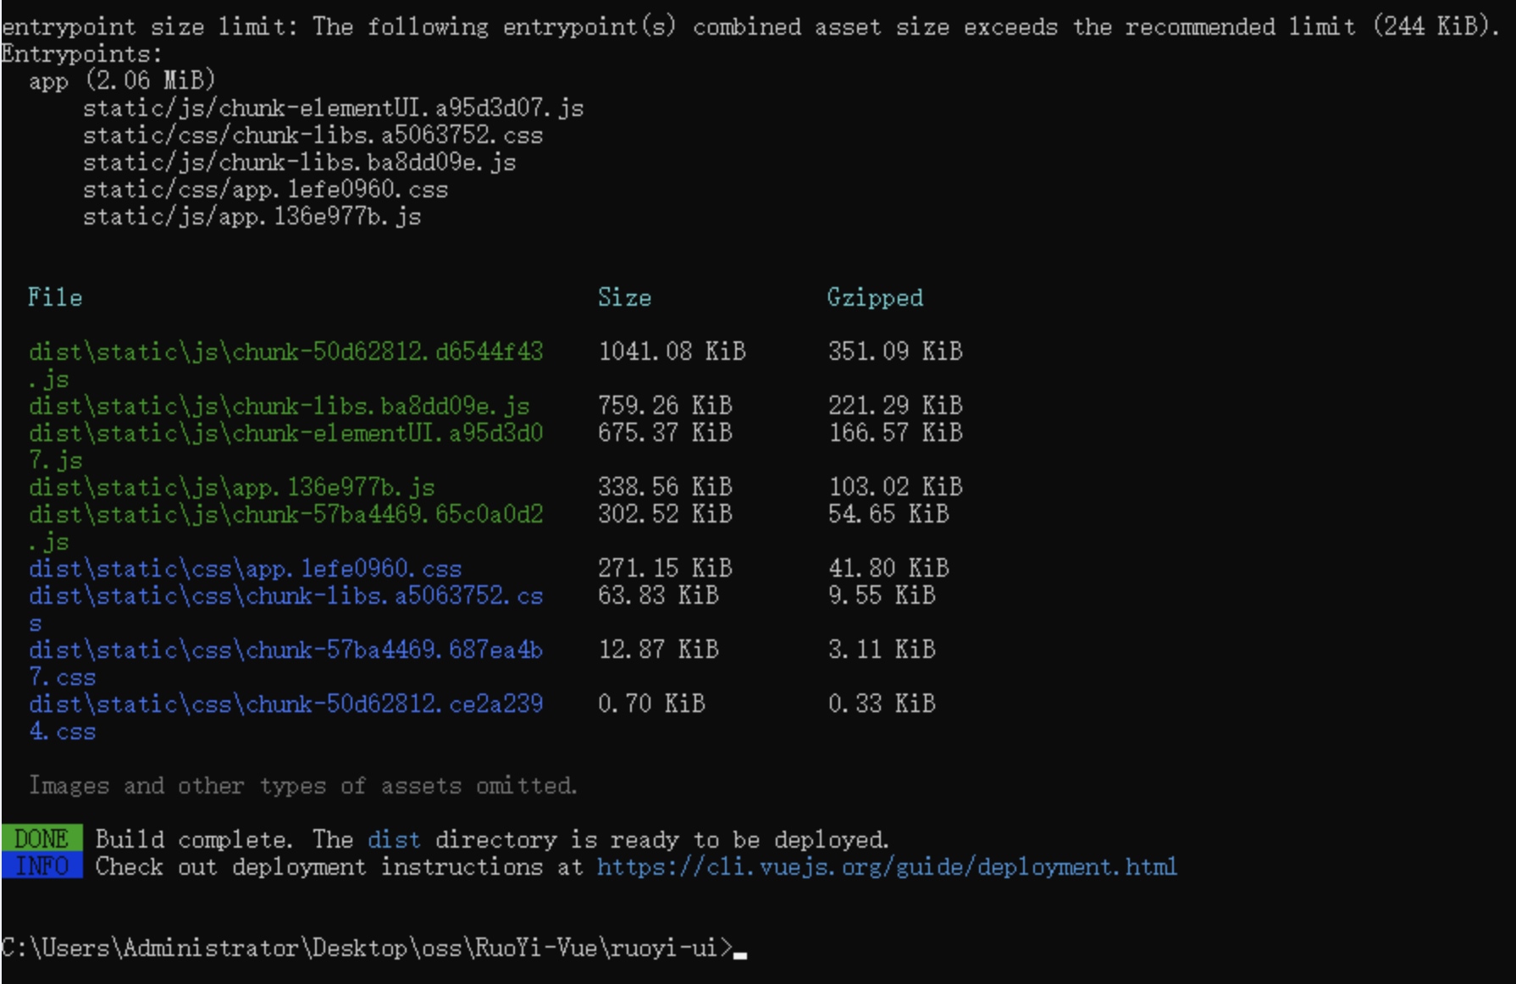Click the 351.09 KiB gzipped value
The height and width of the screenshot is (984, 1516).
point(895,351)
